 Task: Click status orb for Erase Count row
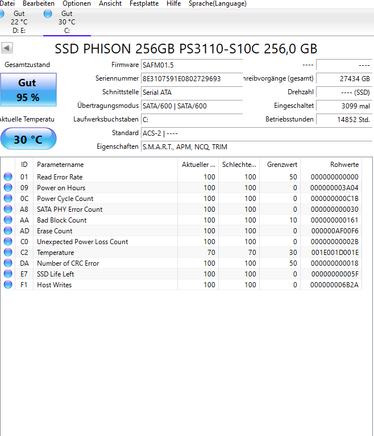pos(8,230)
